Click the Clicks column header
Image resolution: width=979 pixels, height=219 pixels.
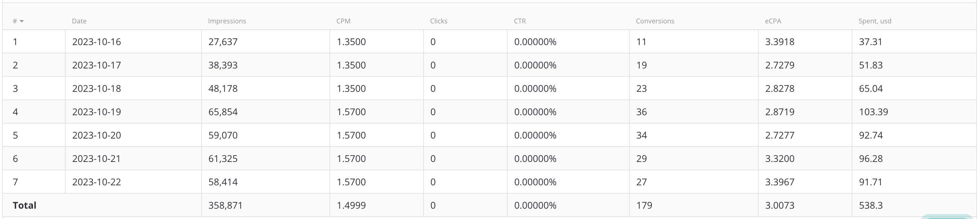[439, 21]
